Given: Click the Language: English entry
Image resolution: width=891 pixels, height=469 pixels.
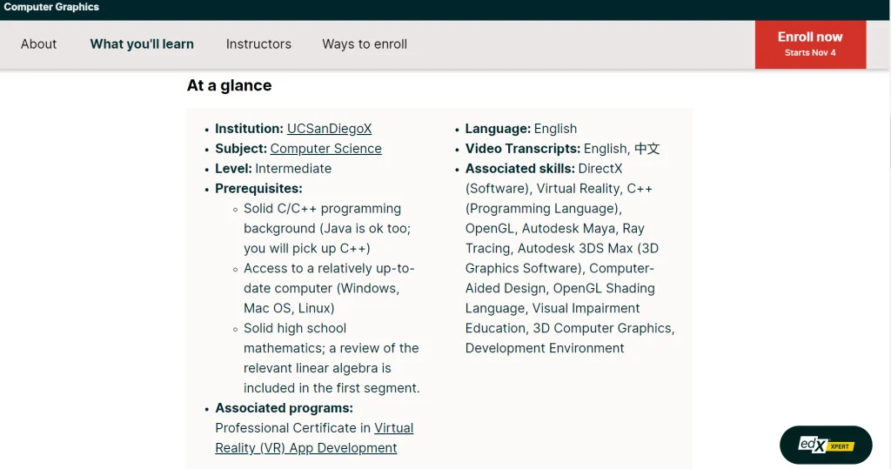Looking at the screenshot, I should click(x=520, y=129).
